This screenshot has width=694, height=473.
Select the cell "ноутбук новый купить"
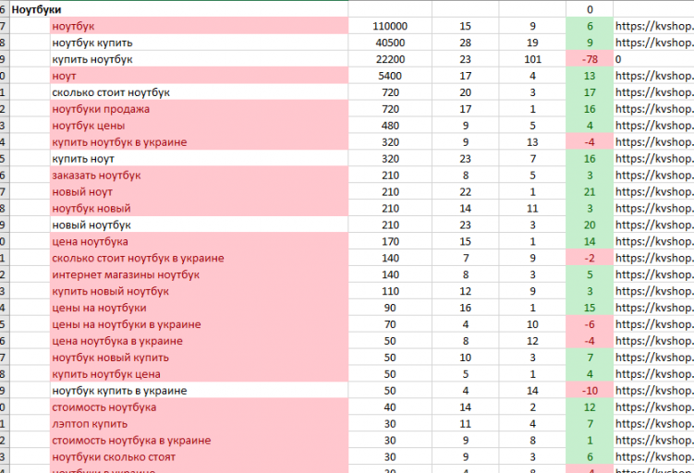tap(200, 358)
